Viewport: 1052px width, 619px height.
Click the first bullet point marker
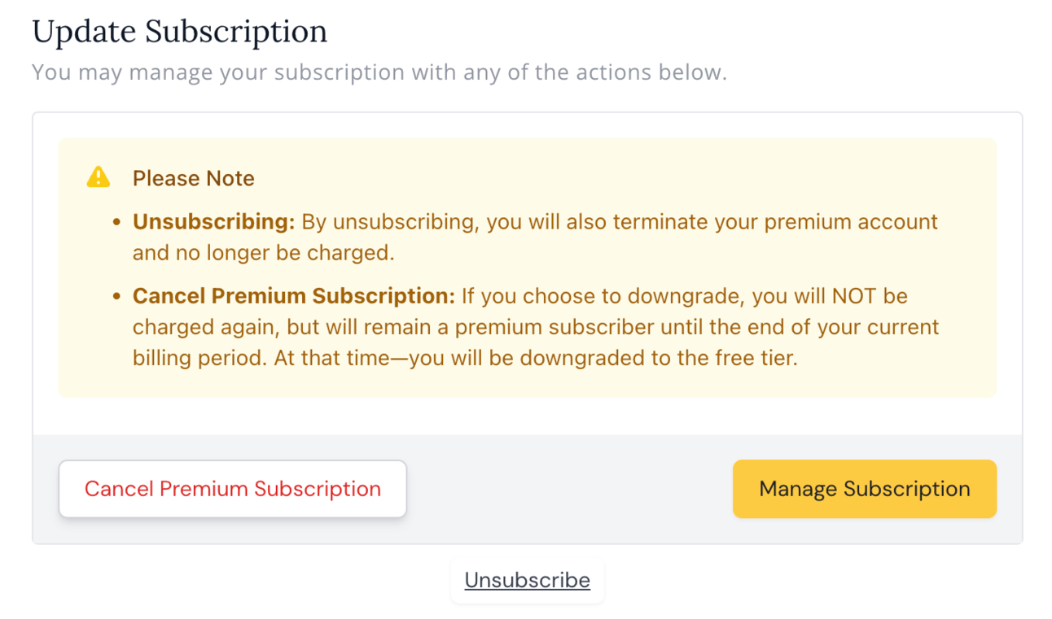[117, 222]
